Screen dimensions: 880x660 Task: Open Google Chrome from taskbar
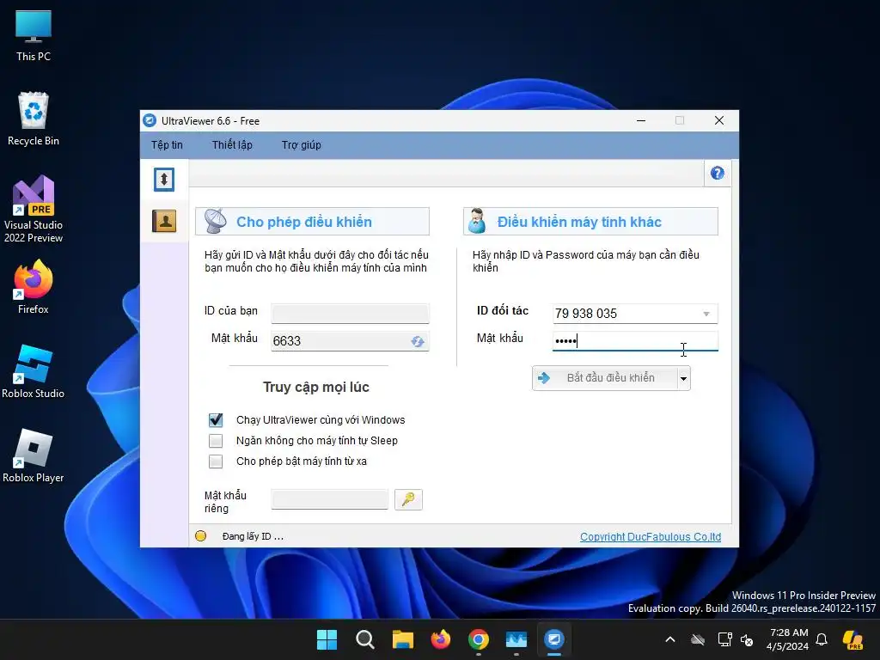(478, 639)
